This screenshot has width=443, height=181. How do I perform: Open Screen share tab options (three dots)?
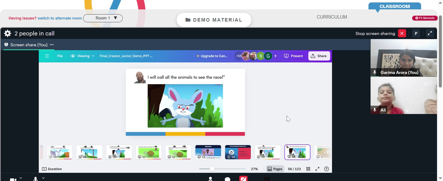point(52,45)
